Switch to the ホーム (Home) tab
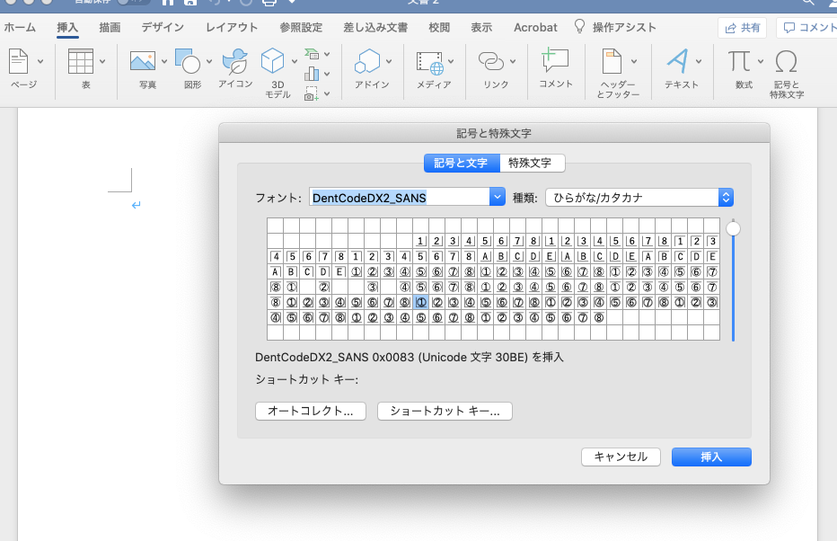Screen dimensions: 837x541 click(20, 27)
